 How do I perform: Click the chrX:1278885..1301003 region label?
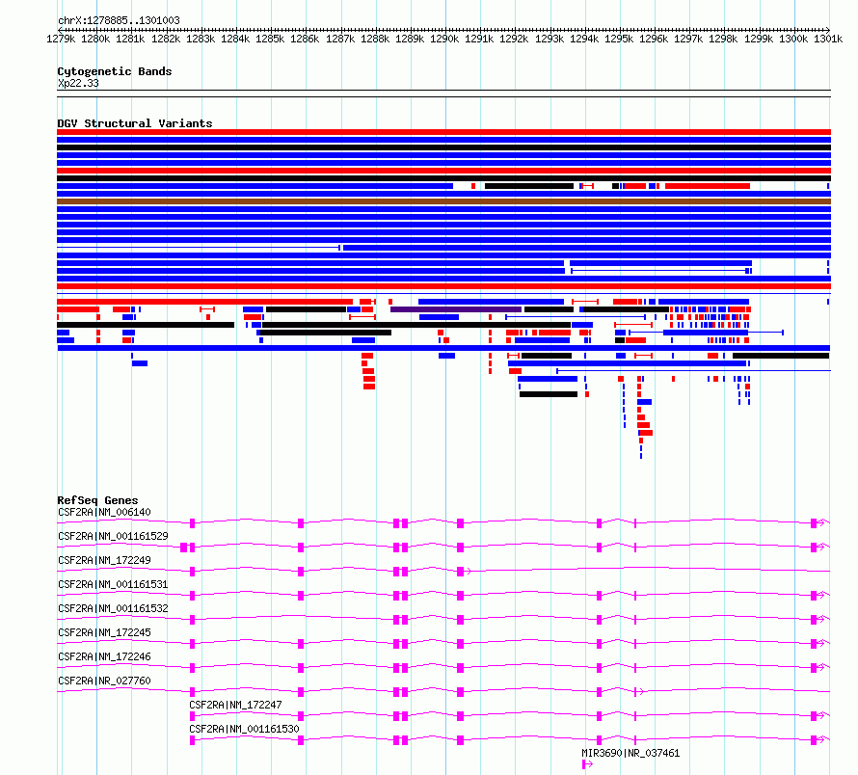coord(119,20)
